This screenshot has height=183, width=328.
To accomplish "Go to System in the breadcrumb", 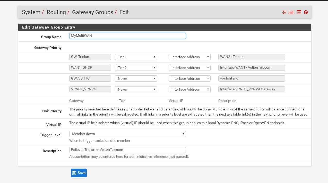I will pos(31,12).
